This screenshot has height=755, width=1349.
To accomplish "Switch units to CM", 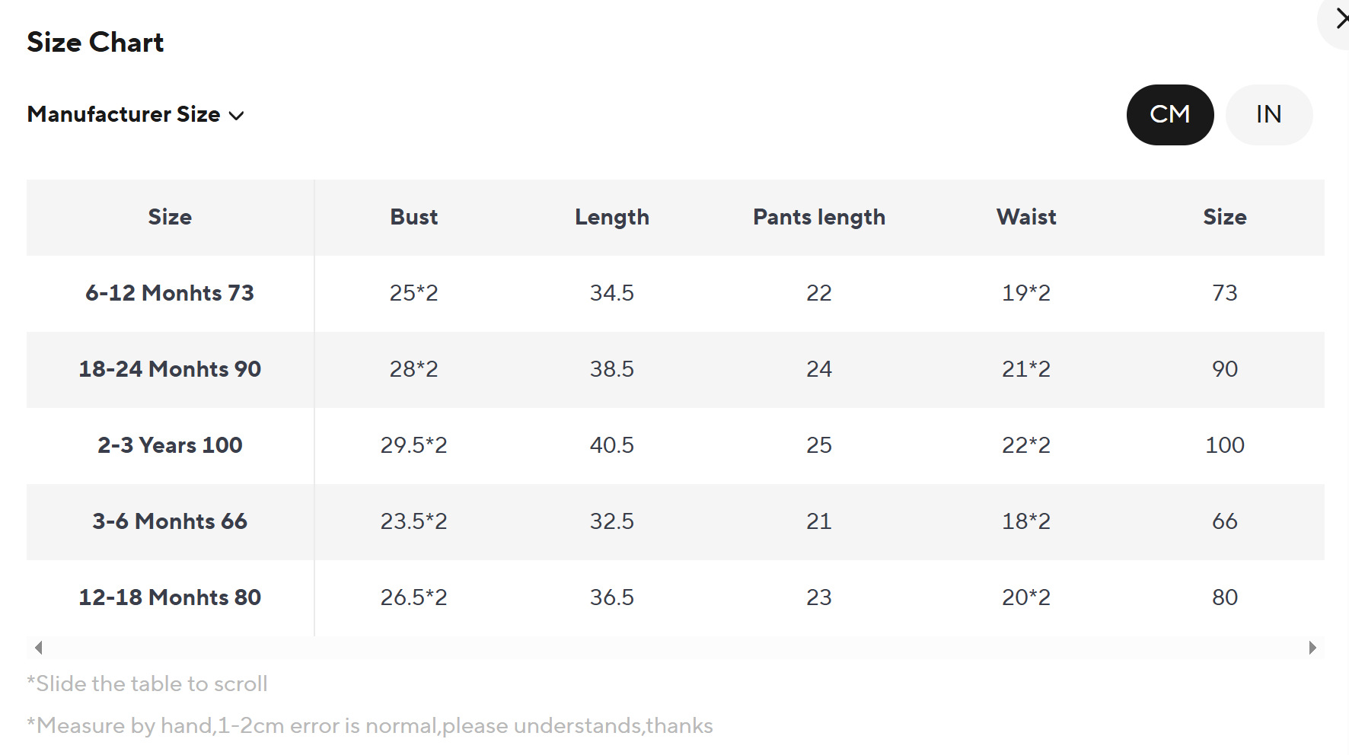I will click(1169, 114).
